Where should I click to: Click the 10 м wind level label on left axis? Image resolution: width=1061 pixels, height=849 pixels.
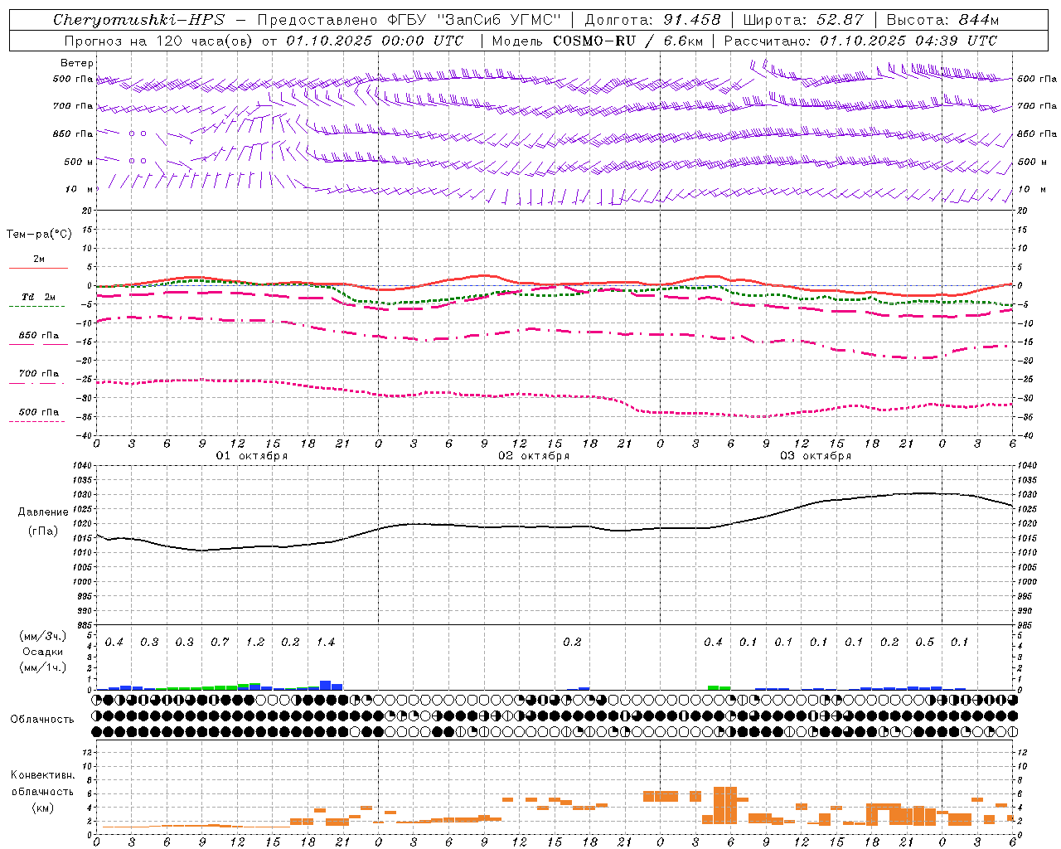[x=80, y=189]
